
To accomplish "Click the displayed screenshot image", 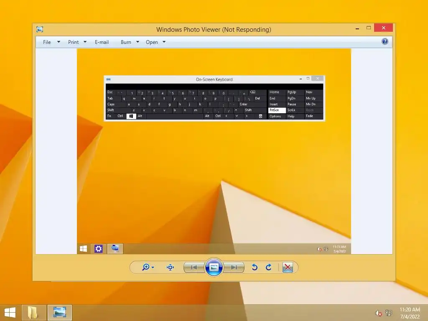I will click(214, 151).
